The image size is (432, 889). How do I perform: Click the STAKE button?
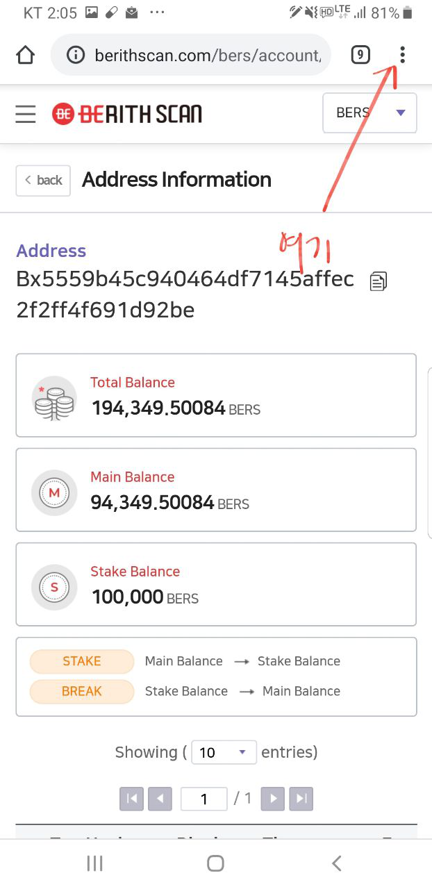tap(82, 661)
